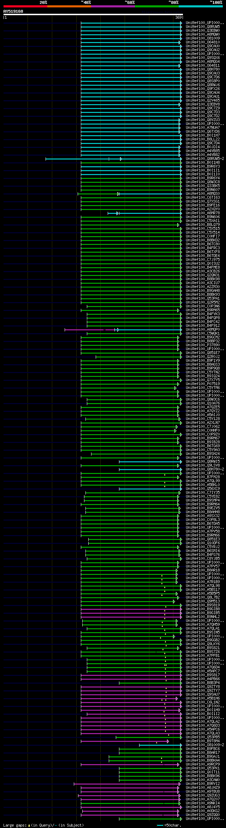Click the short cyan bar for A8MR78
This screenshot has height=828, width=226.
pos(113,213)
